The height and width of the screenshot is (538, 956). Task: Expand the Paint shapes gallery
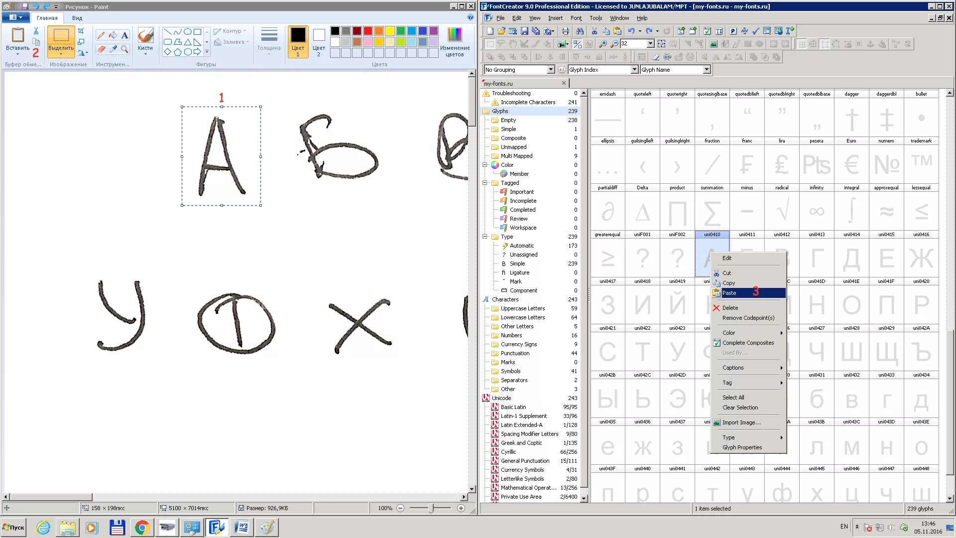click(x=207, y=52)
